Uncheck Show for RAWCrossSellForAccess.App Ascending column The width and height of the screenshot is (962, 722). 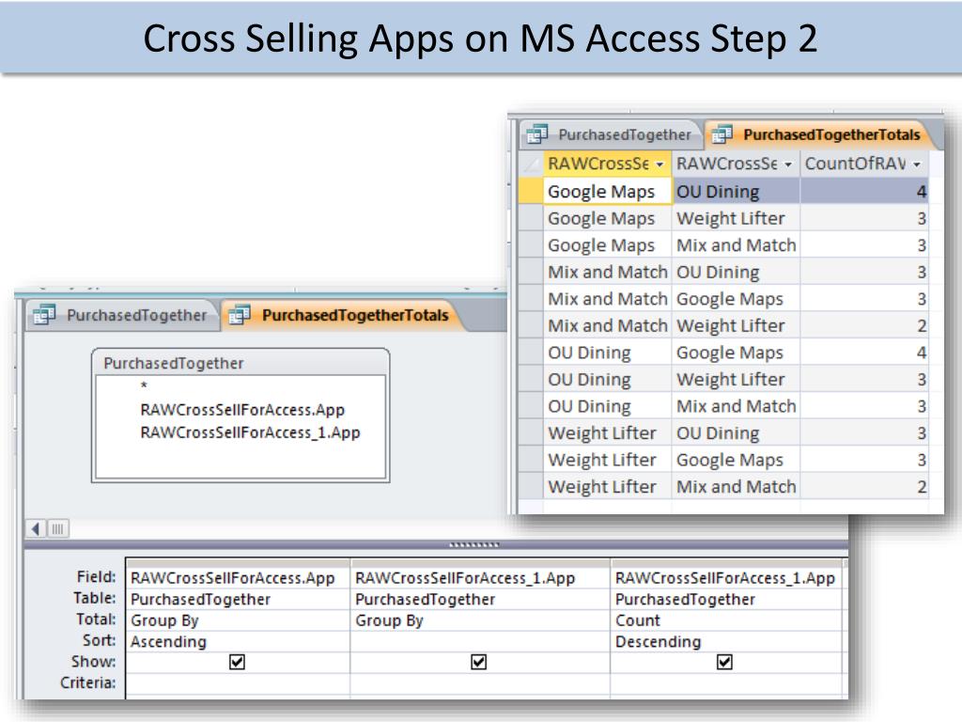click(237, 662)
